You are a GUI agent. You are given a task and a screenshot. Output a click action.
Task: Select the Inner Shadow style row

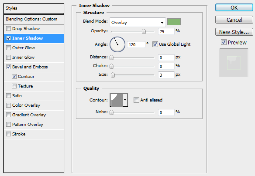coord(34,38)
